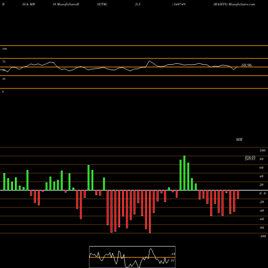Viewport: 268px width, 268px height.
Task: Click the MR label above the histogram
Action: tap(239, 139)
